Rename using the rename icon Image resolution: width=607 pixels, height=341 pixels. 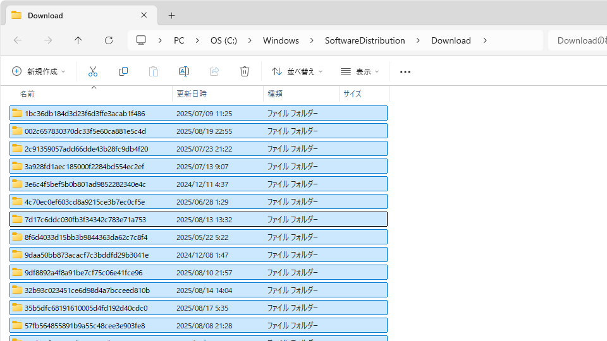184,71
